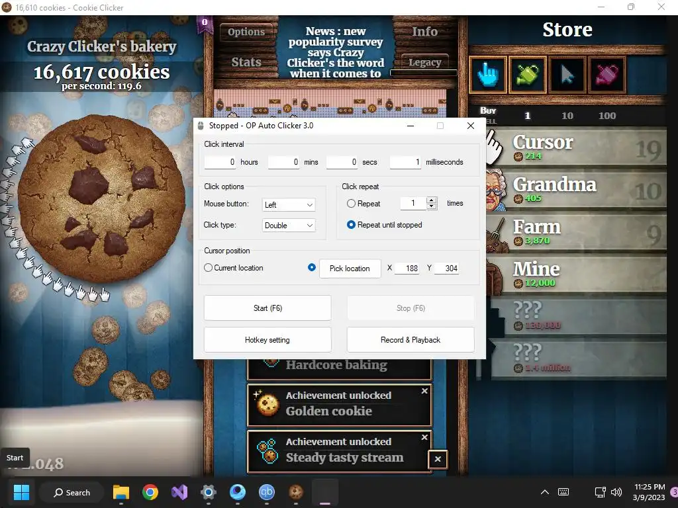Switch to Cookie Clicker taskbar icon

(x=296, y=492)
